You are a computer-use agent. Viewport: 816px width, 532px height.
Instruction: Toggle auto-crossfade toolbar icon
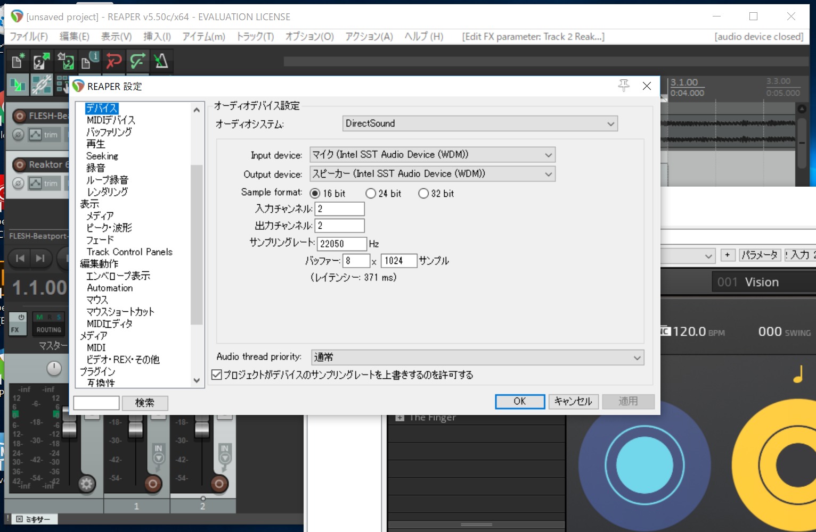18,85
